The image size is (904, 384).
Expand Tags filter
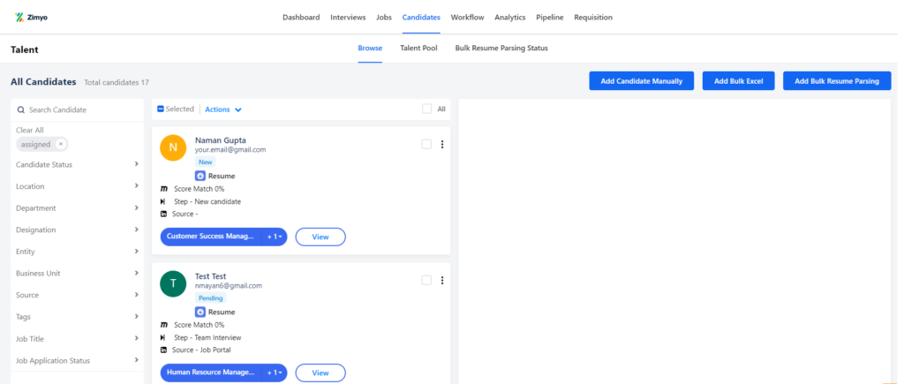pos(78,317)
